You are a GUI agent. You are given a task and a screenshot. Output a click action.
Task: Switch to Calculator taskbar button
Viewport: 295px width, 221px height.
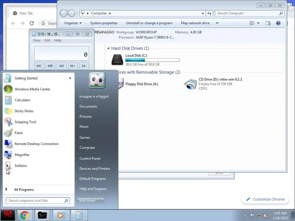point(79,215)
